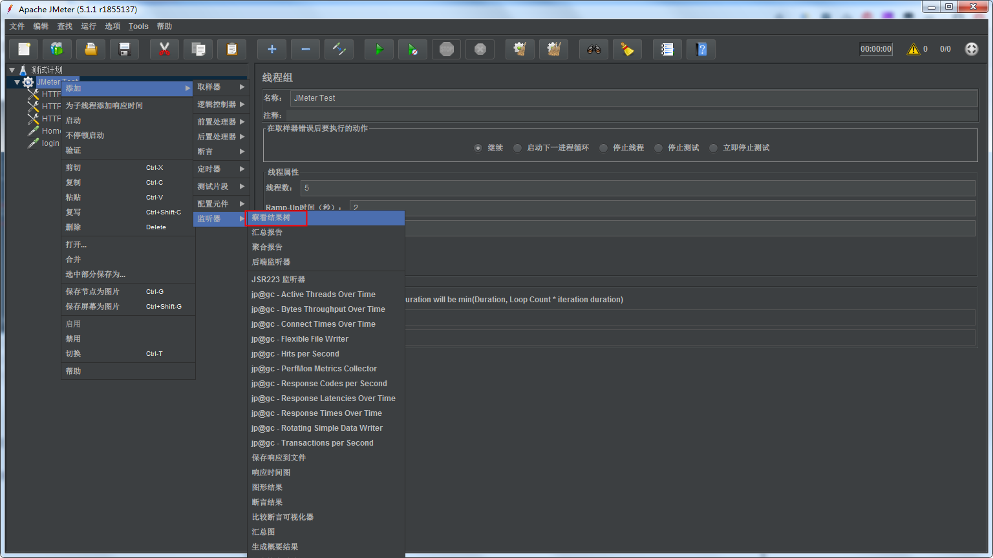The height and width of the screenshot is (558, 993).
Task: Click the Copy toolbar icon
Action: tap(198, 49)
